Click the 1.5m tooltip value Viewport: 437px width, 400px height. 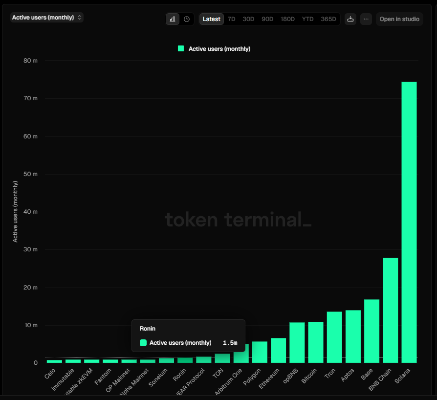coord(230,343)
